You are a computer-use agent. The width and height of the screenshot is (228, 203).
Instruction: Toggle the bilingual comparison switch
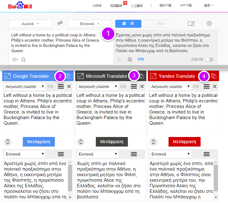coord(210,60)
